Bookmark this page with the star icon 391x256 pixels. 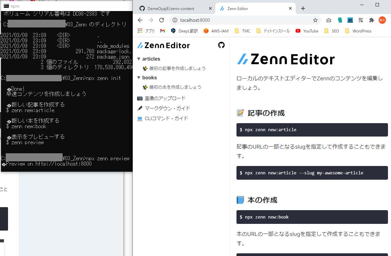coord(315,20)
